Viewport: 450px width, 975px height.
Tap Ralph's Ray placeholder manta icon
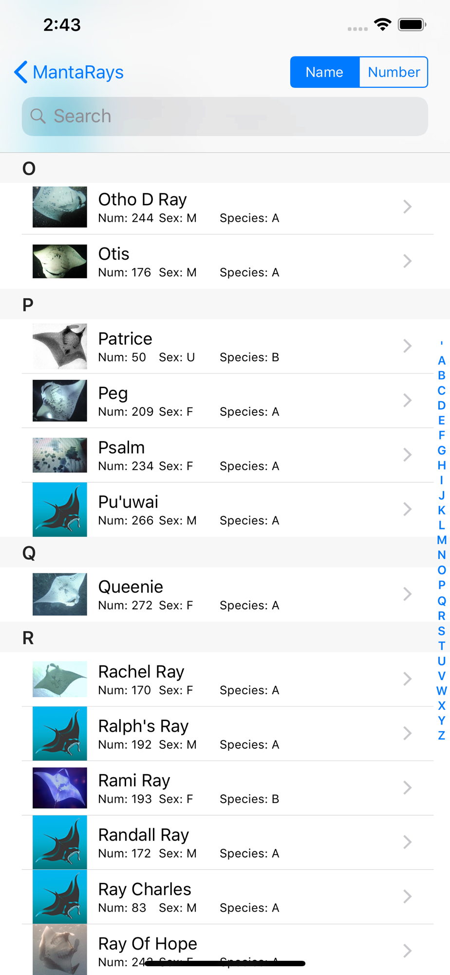[60, 733]
